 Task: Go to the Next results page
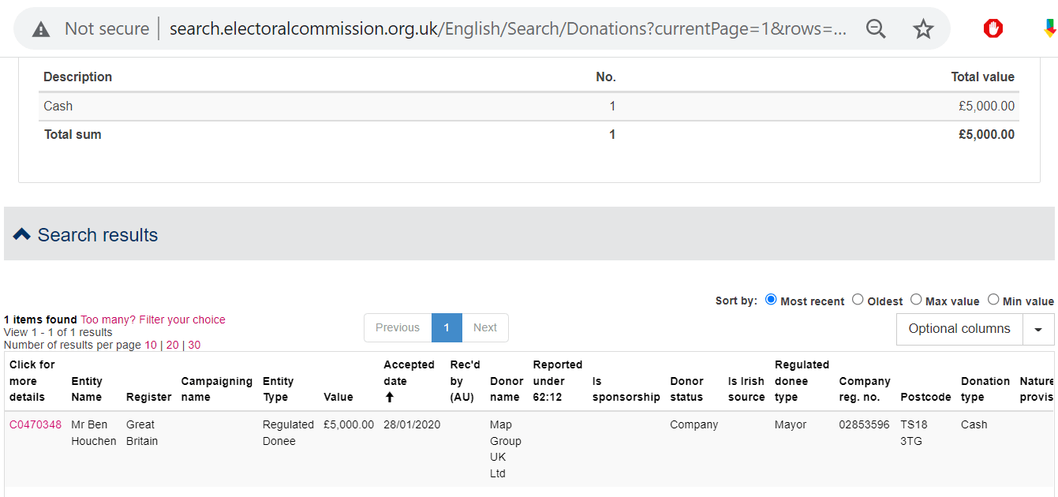point(485,327)
